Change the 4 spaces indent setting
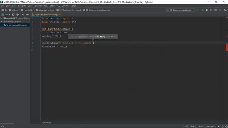This screenshot has height=128, width=228. [x=211, y=127]
